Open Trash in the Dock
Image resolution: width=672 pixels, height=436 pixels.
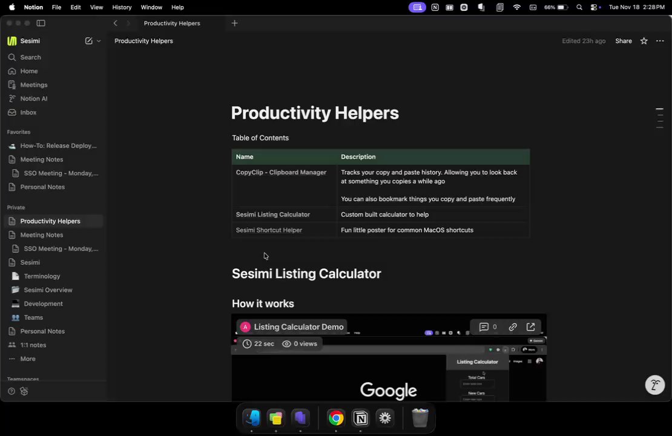420,418
